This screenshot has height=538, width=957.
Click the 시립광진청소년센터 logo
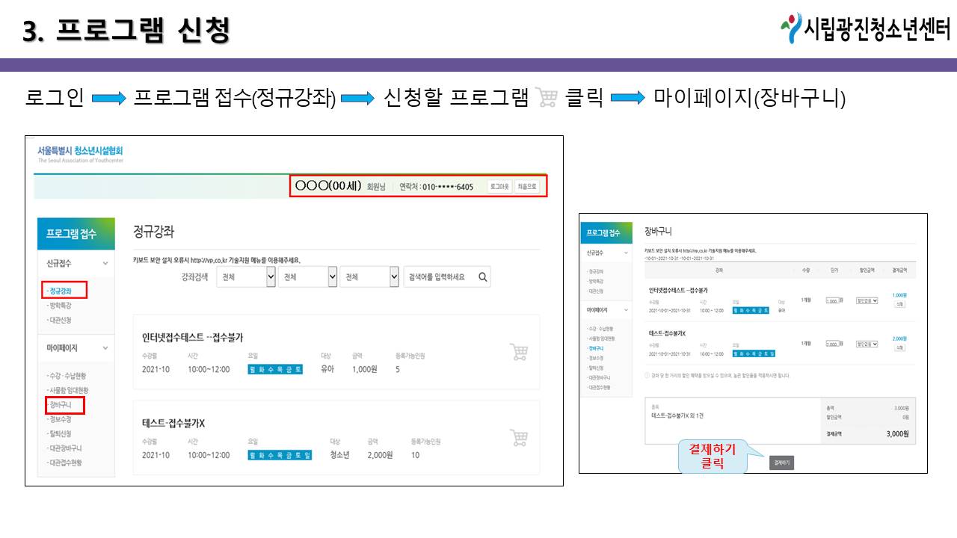click(865, 28)
